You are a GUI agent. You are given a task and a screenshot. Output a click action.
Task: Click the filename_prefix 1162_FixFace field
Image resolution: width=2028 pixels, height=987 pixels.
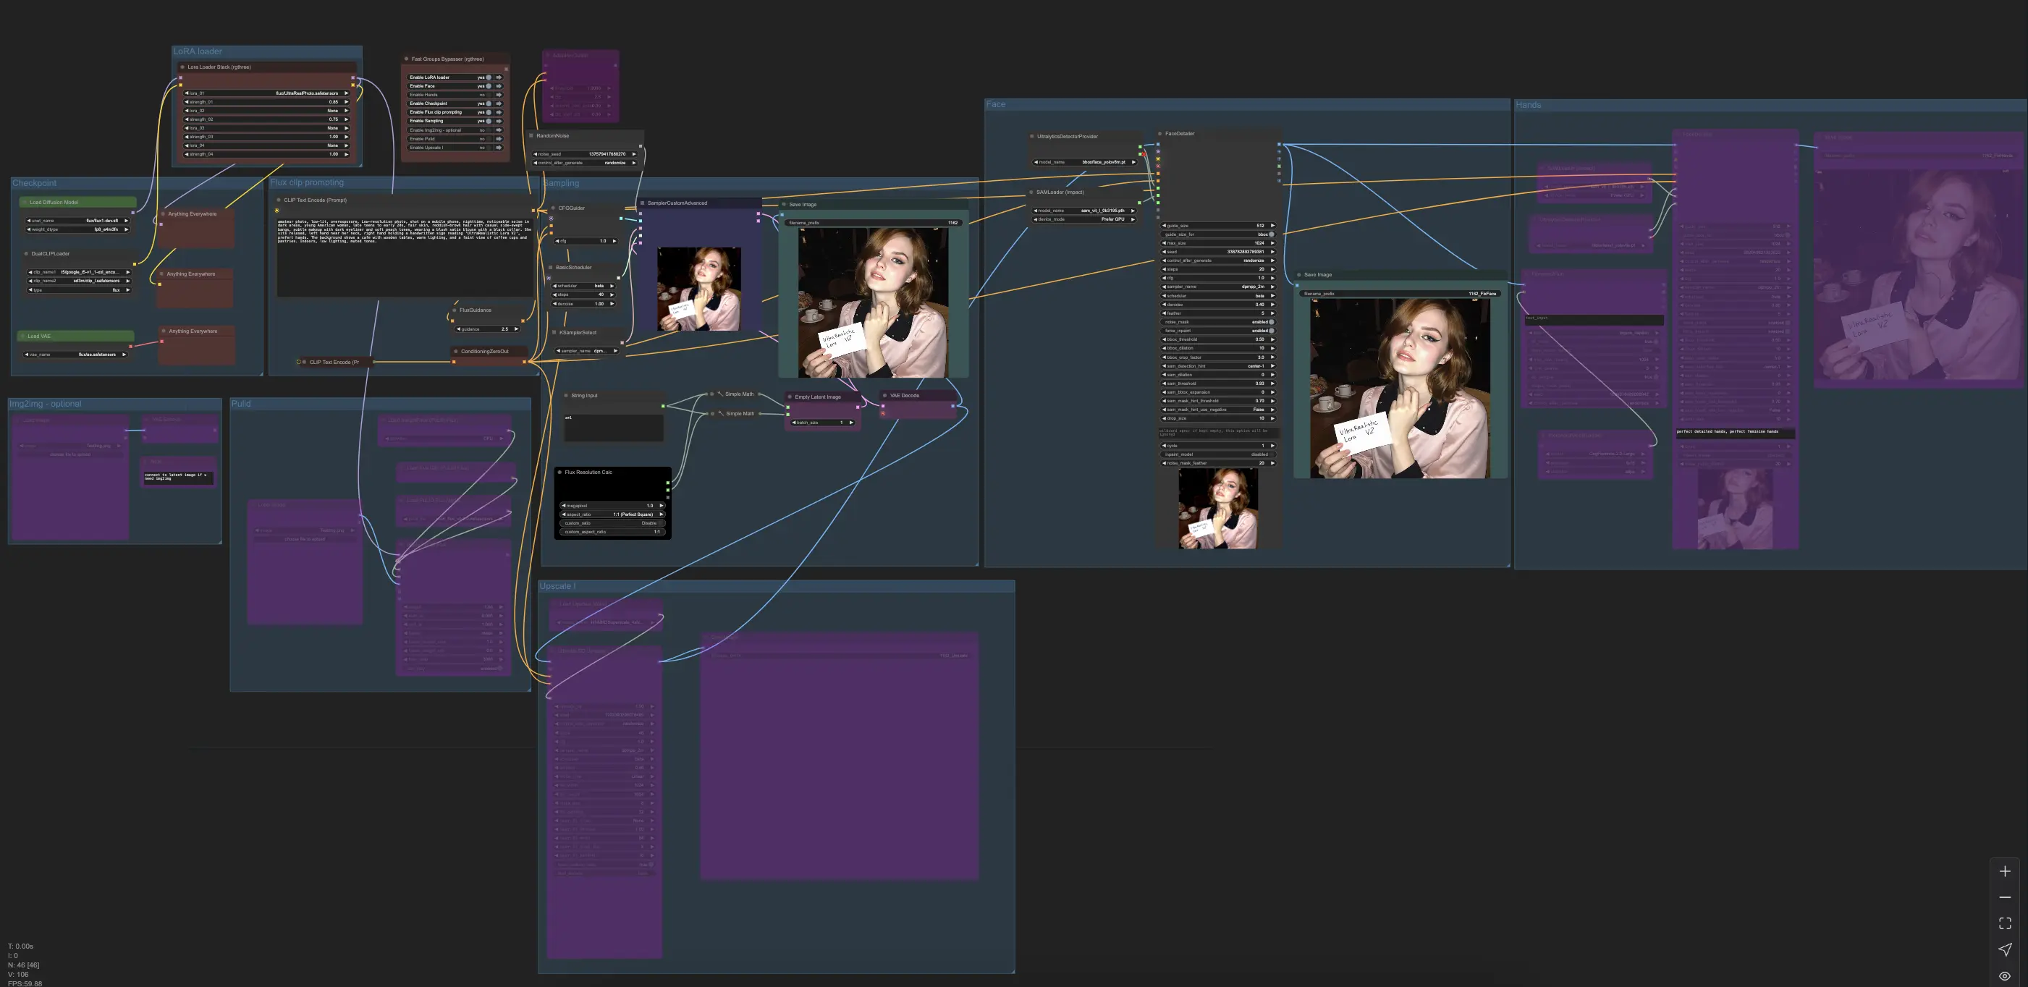1400,294
